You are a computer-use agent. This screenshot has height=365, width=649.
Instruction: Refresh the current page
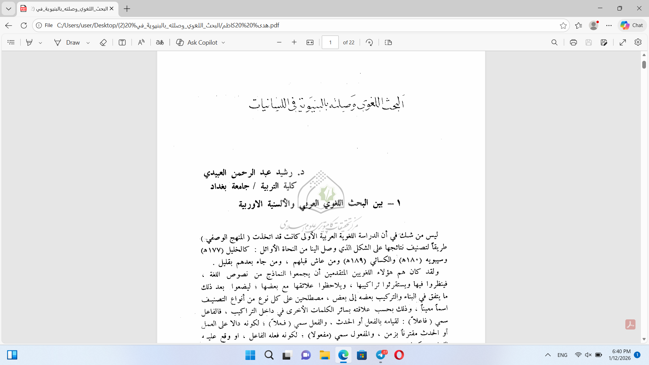[x=24, y=25]
